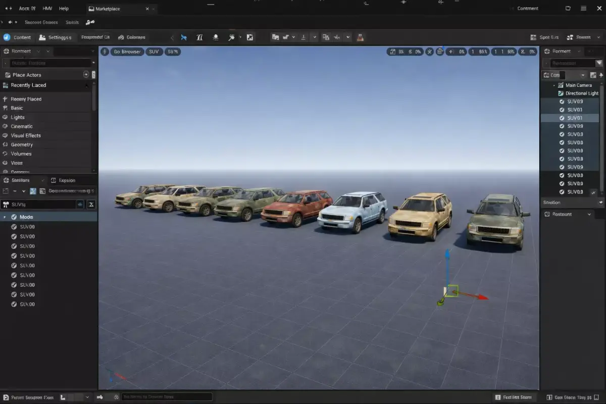Toggle the SUV pill in viewport
This screenshot has width=606, height=404.
point(154,52)
